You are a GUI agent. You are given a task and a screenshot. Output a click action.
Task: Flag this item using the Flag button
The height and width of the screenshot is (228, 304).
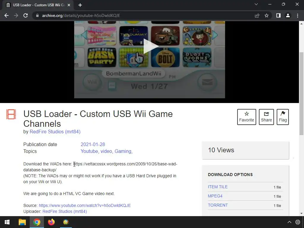pyautogui.click(x=283, y=117)
